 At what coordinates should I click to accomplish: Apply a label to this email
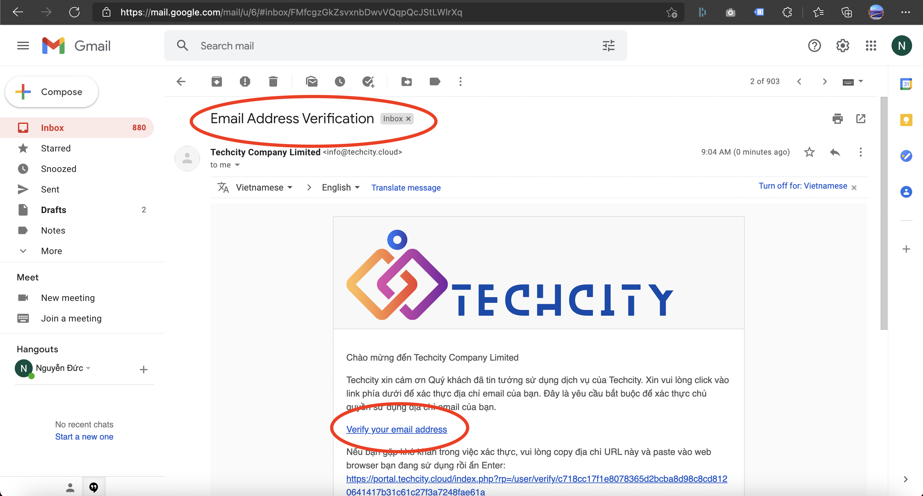(x=435, y=81)
